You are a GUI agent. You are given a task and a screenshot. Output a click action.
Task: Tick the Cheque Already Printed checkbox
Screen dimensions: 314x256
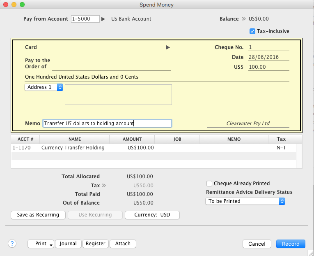(x=209, y=184)
